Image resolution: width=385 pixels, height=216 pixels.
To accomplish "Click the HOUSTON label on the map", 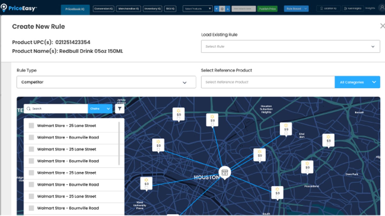I will tap(206, 177).
